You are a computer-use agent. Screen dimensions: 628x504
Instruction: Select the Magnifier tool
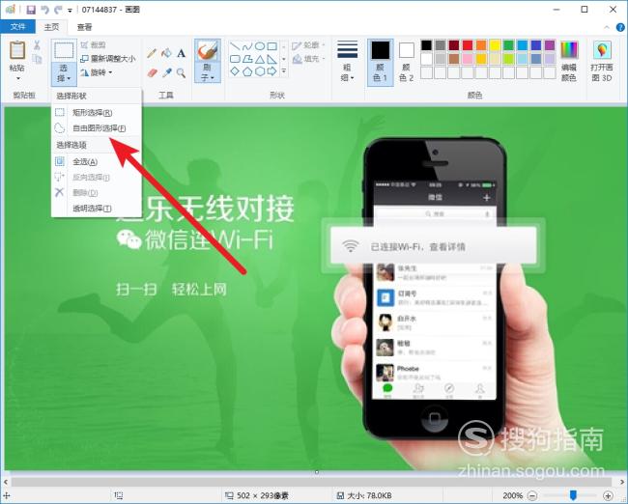181,72
